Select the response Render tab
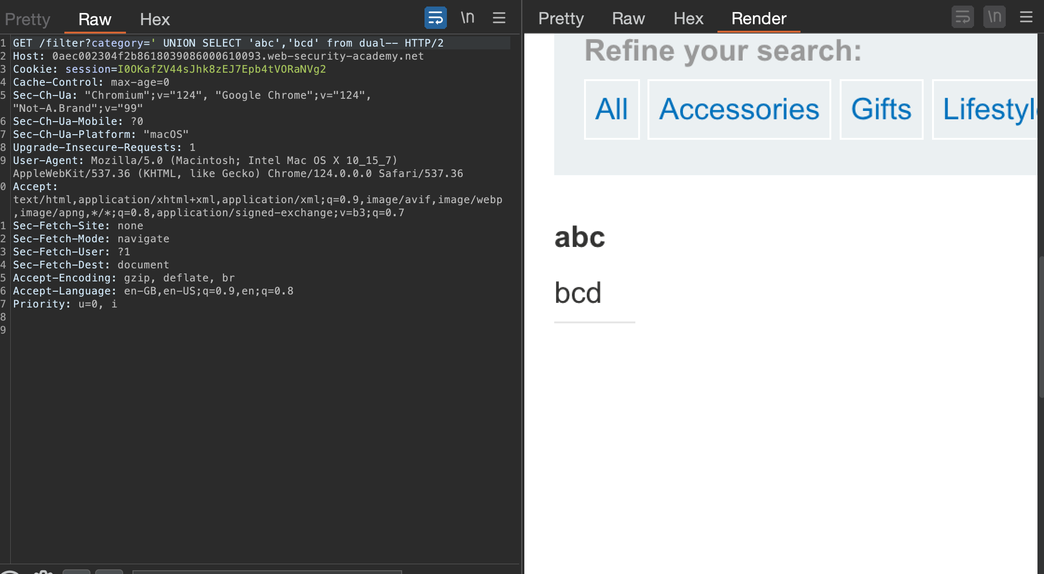This screenshot has height=574, width=1044. pyautogui.click(x=759, y=18)
